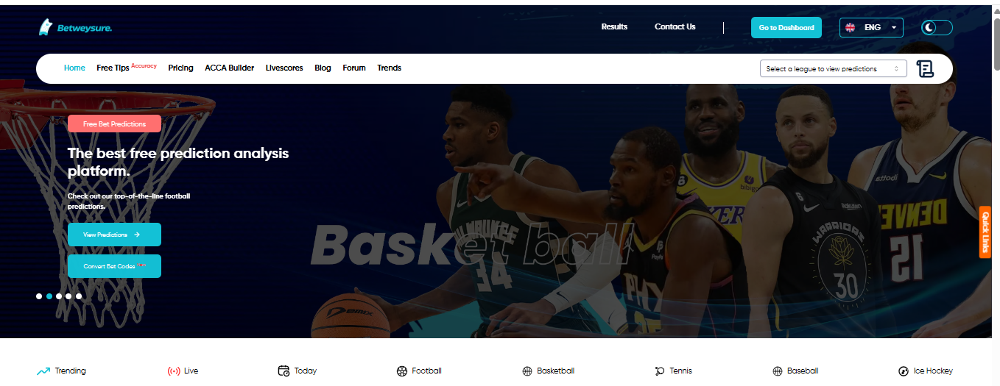Open the ENG language dropdown

pos(871,27)
